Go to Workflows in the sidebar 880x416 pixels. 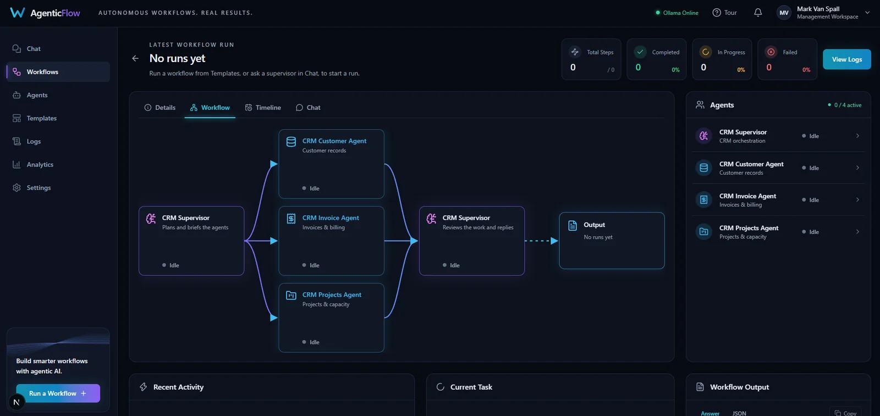pyautogui.click(x=58, y=72)
